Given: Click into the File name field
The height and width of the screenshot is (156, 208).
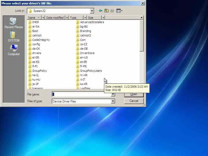Looking at the screenshot, I should click(x=82, y=94).
